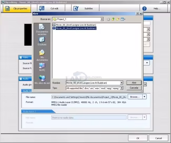Click the 'There is no audio data' field
This screenshot has width=171, height=143.
coord(89,118)
